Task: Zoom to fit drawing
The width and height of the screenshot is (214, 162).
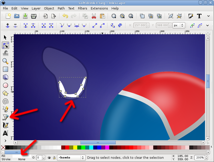Action: click(x=122, y=16)
